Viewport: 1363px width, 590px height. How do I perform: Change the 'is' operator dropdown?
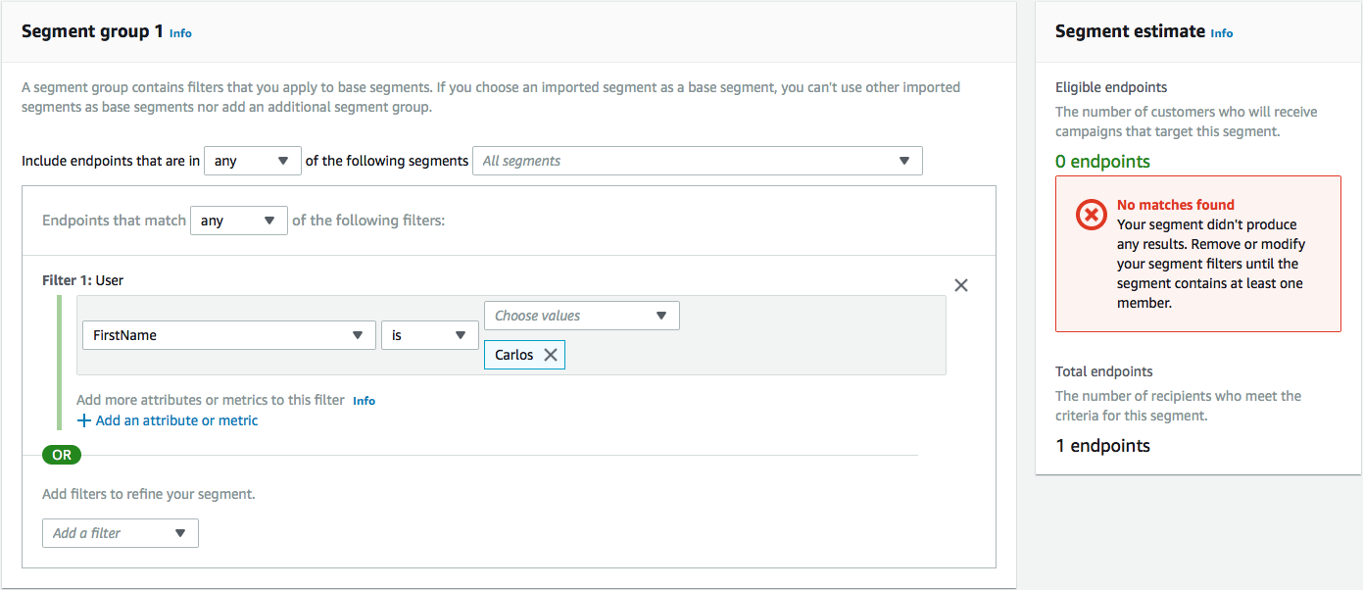point(429,335)
